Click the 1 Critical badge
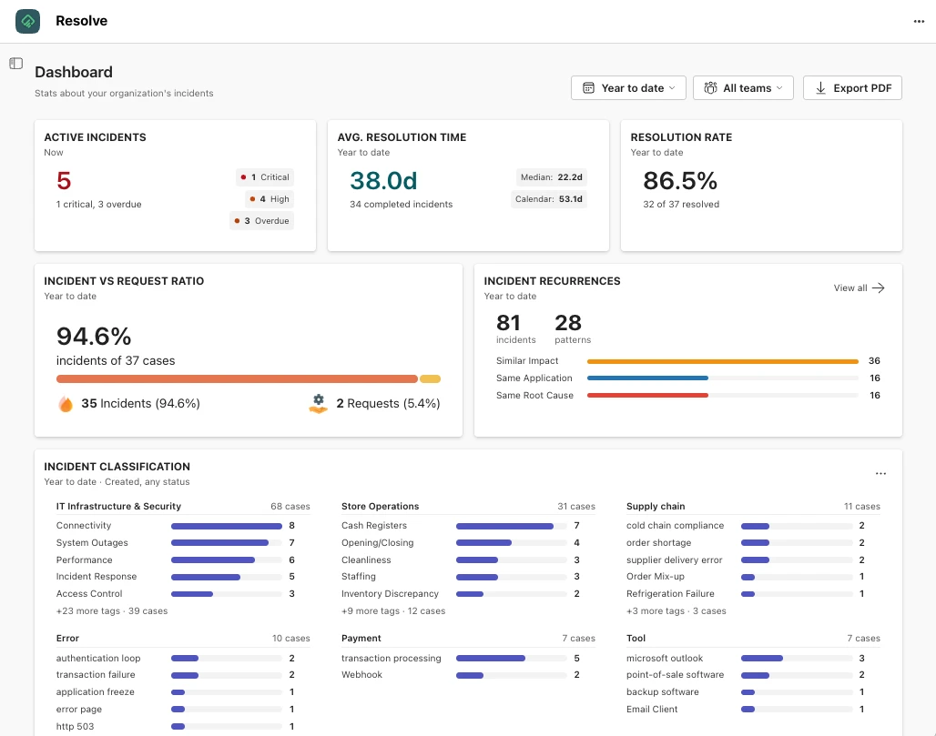The width and height of the screenshot is (936, 736). coord(264,177)
